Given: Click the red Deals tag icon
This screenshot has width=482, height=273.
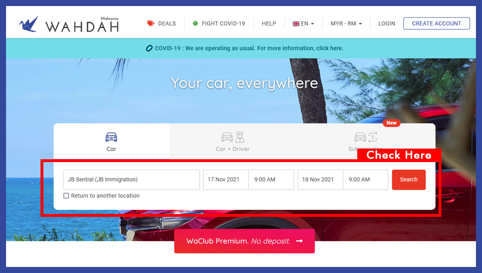Looking at the screenshot, I should 151,23.
